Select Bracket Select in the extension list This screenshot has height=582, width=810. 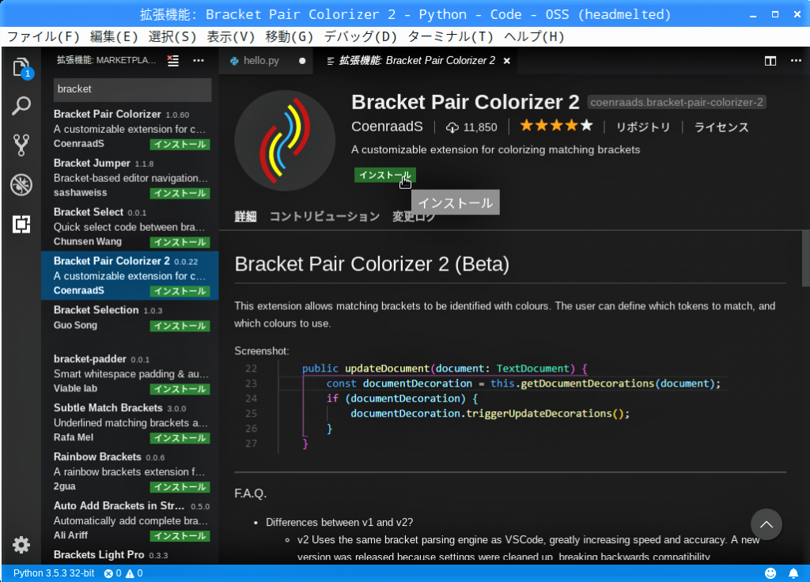[130, 227]
